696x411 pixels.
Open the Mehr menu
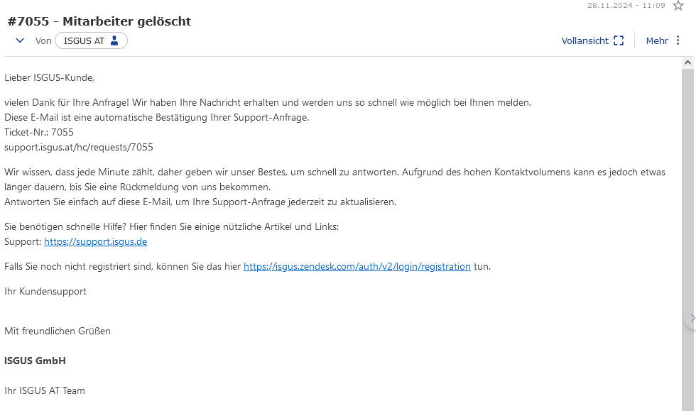point(663,41)
